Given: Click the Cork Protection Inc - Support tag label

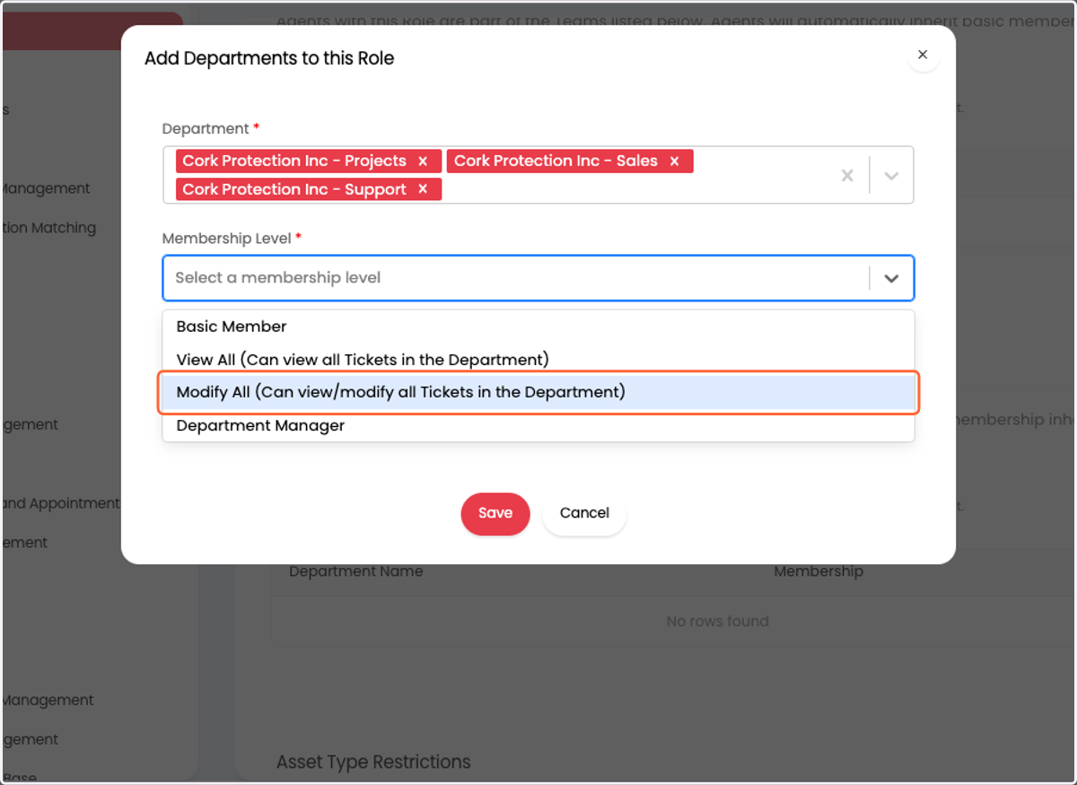Looking at the screenshot, I should 294,190.
